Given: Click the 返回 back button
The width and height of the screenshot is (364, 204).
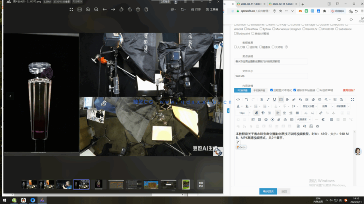Looking at the screenshot, I should click(x=284, y=191).
